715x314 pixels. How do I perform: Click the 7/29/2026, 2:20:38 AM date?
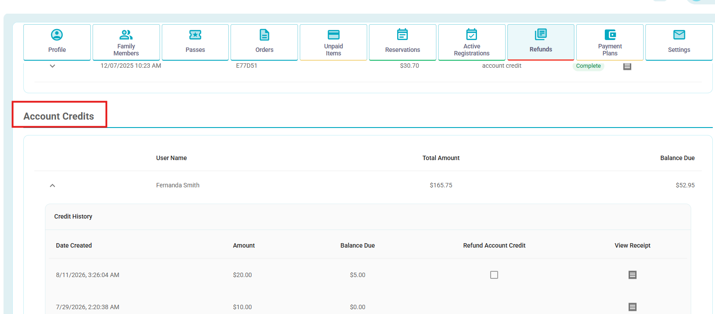pyautogui.click(x=88, y=307)
